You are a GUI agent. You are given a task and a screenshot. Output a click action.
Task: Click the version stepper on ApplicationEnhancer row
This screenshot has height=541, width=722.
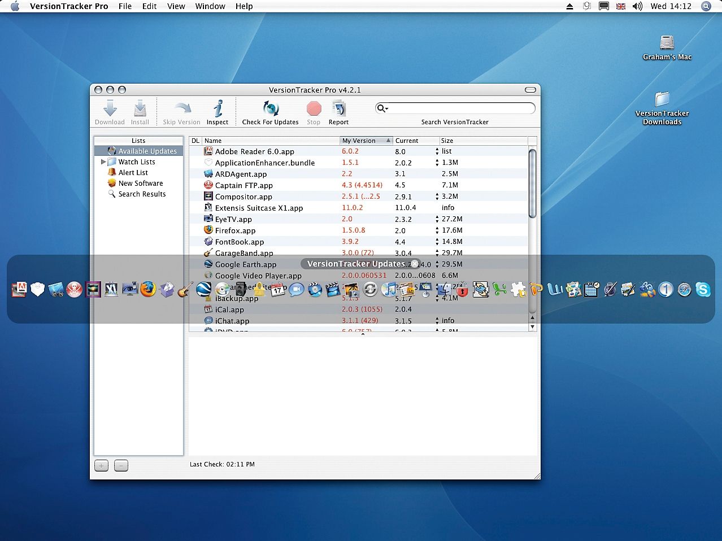tap(437, 163)
